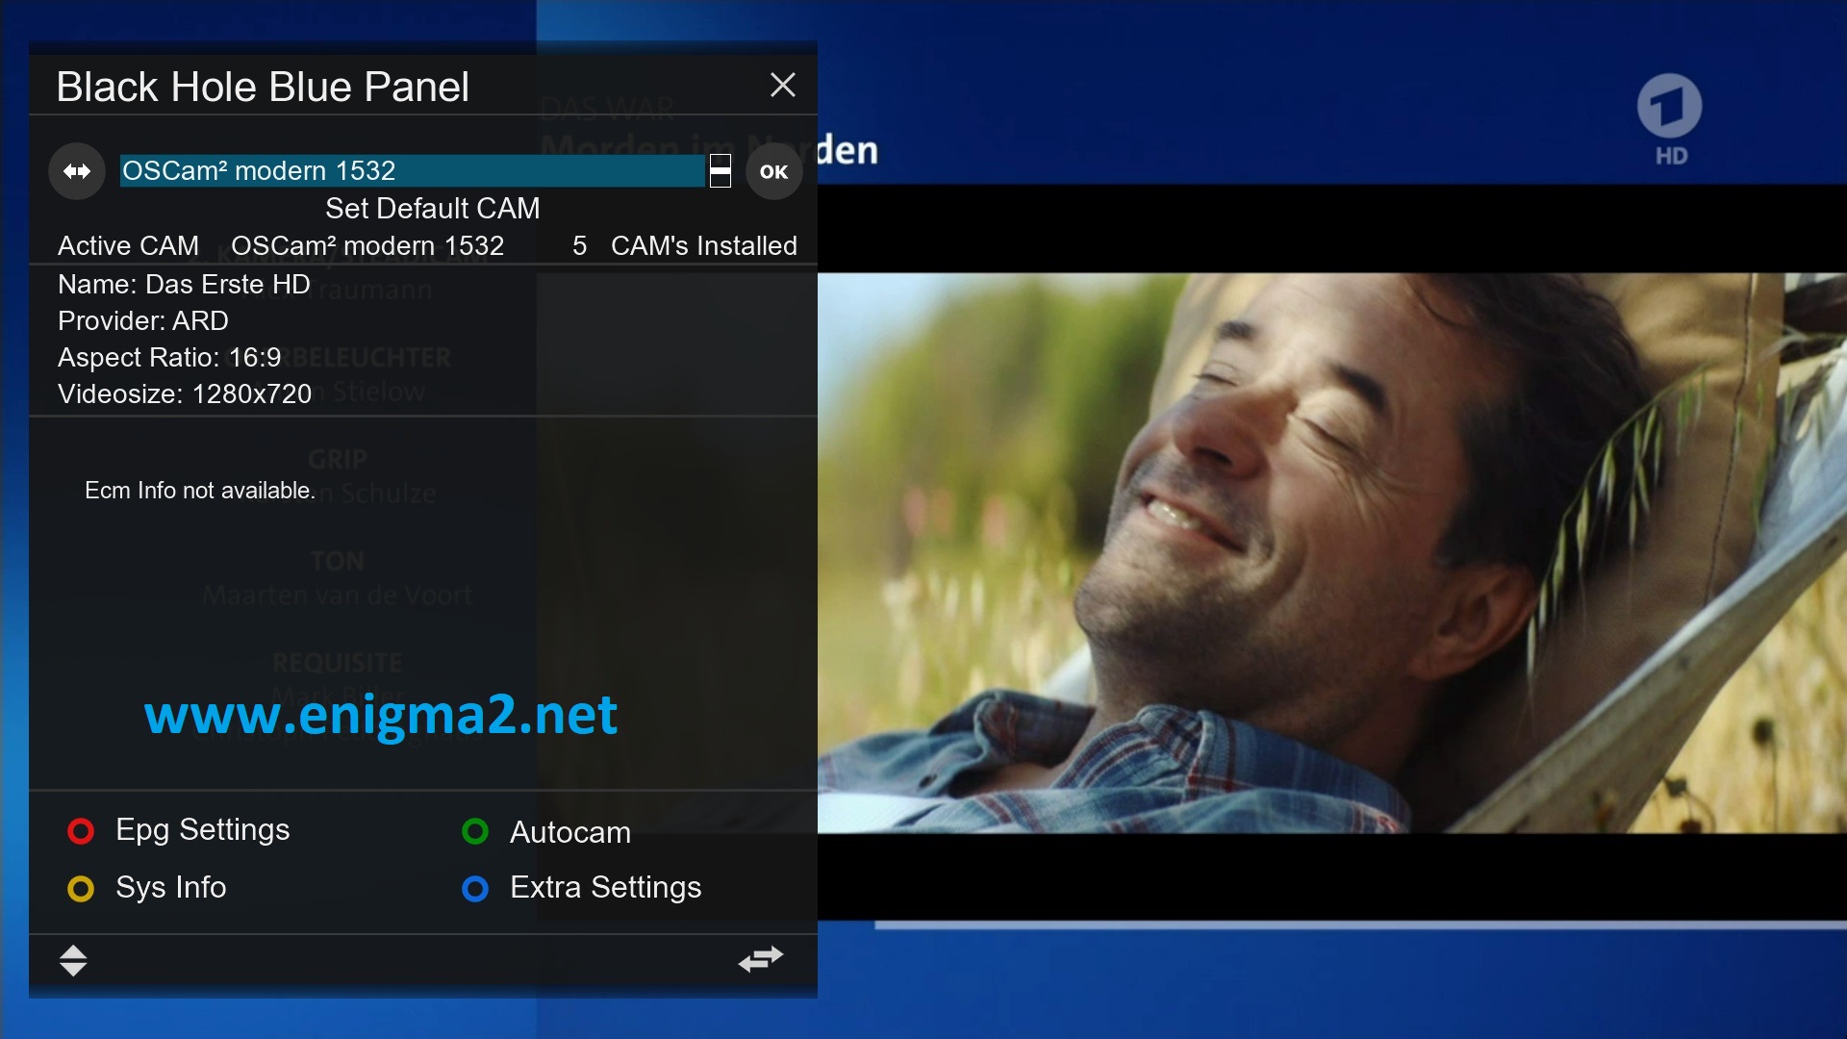Open Epg Settings
The image size is (1847, 1039).
point(202,829)
